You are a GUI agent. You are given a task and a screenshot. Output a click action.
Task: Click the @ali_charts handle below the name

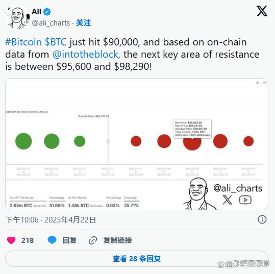pyautogui.click(x=51, y=23)
